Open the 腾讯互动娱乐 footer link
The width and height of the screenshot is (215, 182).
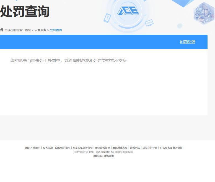(33, 148)
